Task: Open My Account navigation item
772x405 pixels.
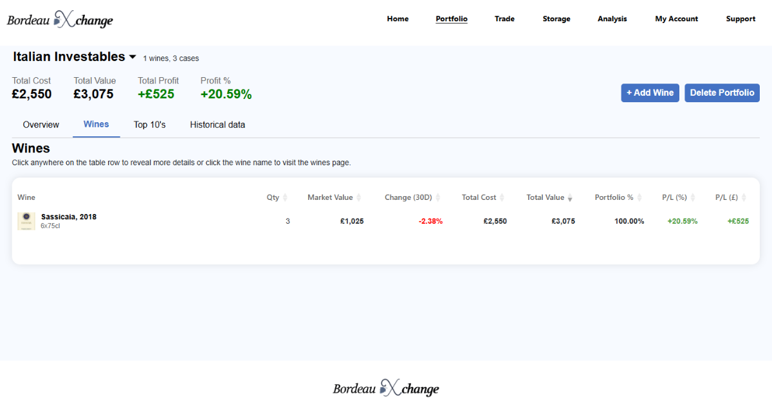Action: point(677,19)
